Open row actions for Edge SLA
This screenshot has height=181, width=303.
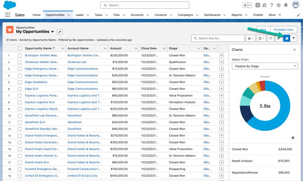click(222, 89)
